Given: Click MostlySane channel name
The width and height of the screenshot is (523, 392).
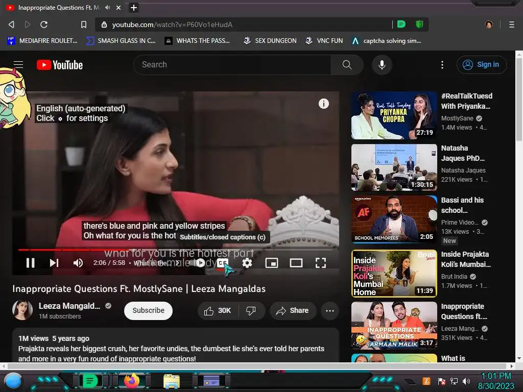Looking at the screenshot, I should [x=457, y=118].
